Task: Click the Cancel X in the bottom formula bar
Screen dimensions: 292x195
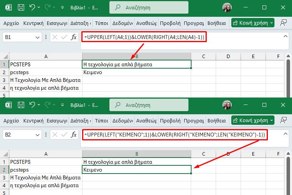Action: [55, 135]
